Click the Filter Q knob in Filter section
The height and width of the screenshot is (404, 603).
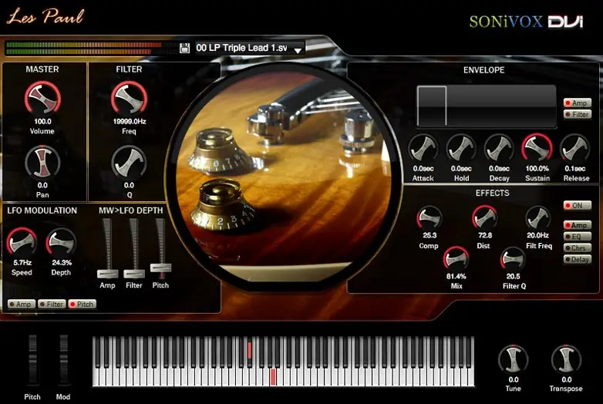(x=130, y=162)
